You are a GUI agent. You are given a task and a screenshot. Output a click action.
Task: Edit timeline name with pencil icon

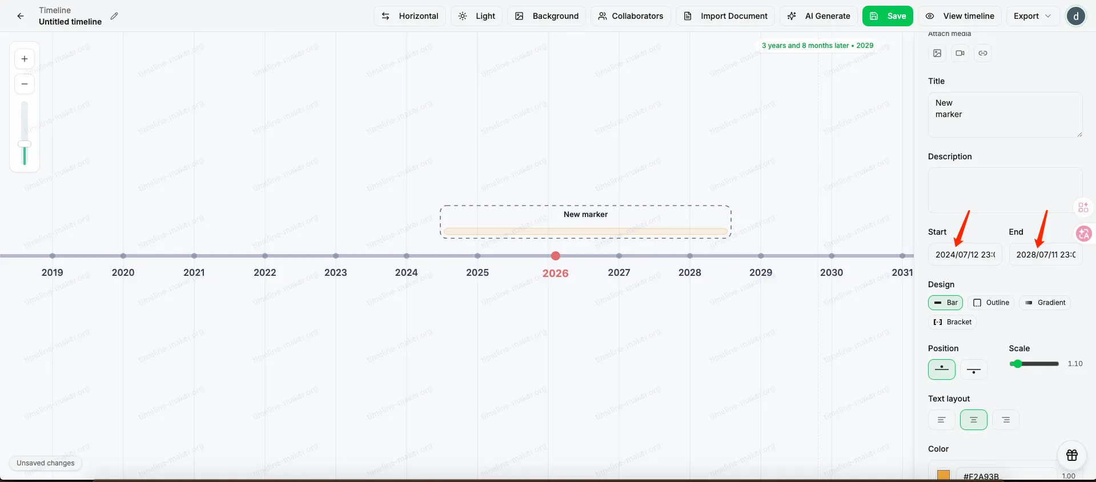coord(114,16)
